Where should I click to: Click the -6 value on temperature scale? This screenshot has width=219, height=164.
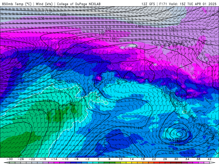point(76,159)
